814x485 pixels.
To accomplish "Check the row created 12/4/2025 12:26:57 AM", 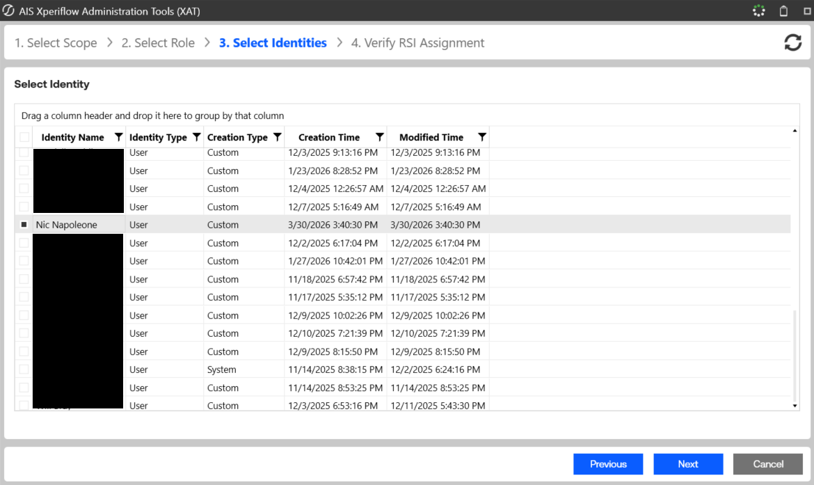I will (x=24, y=189).
